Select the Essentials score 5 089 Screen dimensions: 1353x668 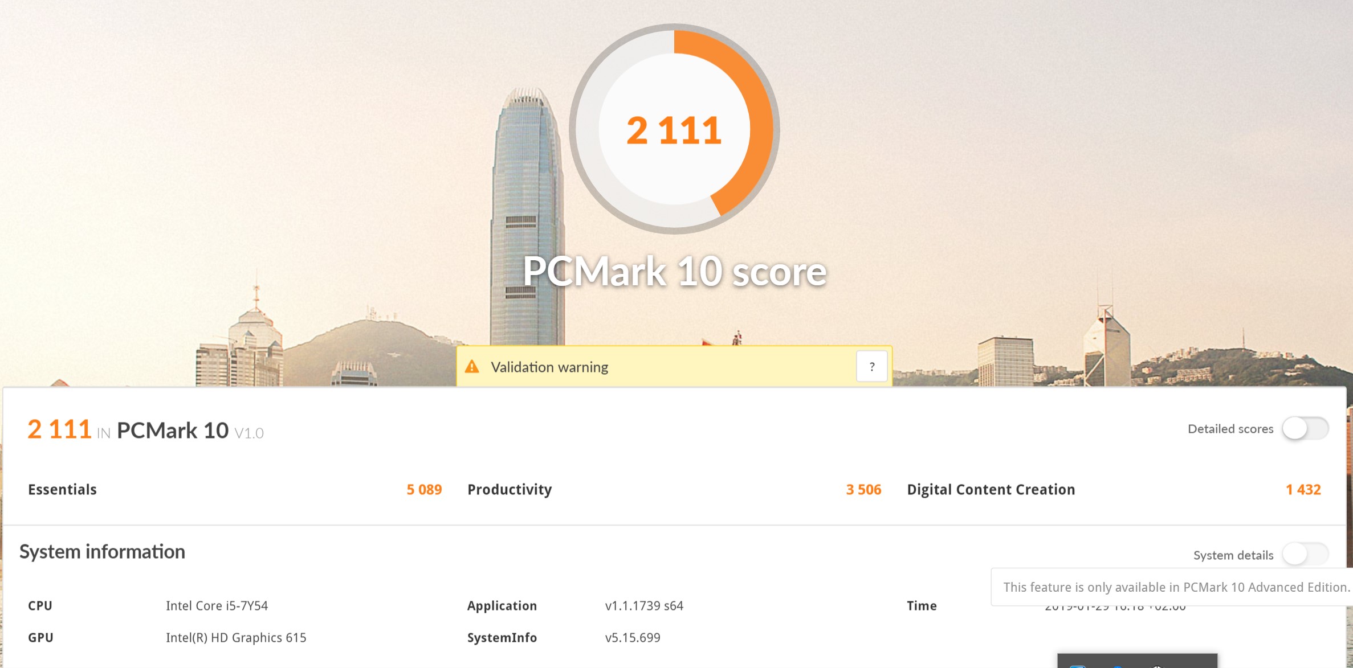(424, 490)
